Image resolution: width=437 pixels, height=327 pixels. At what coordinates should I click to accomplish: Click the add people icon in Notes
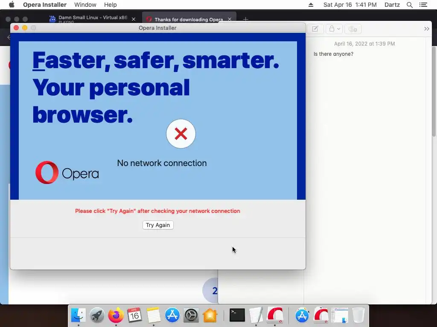click(x=353, y=29)
